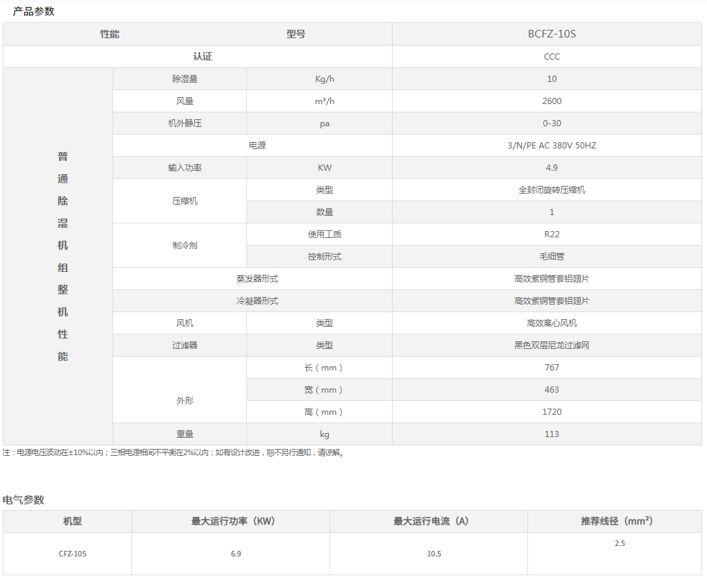Click the 电气参数 section heading

click(x=24, y=500)
